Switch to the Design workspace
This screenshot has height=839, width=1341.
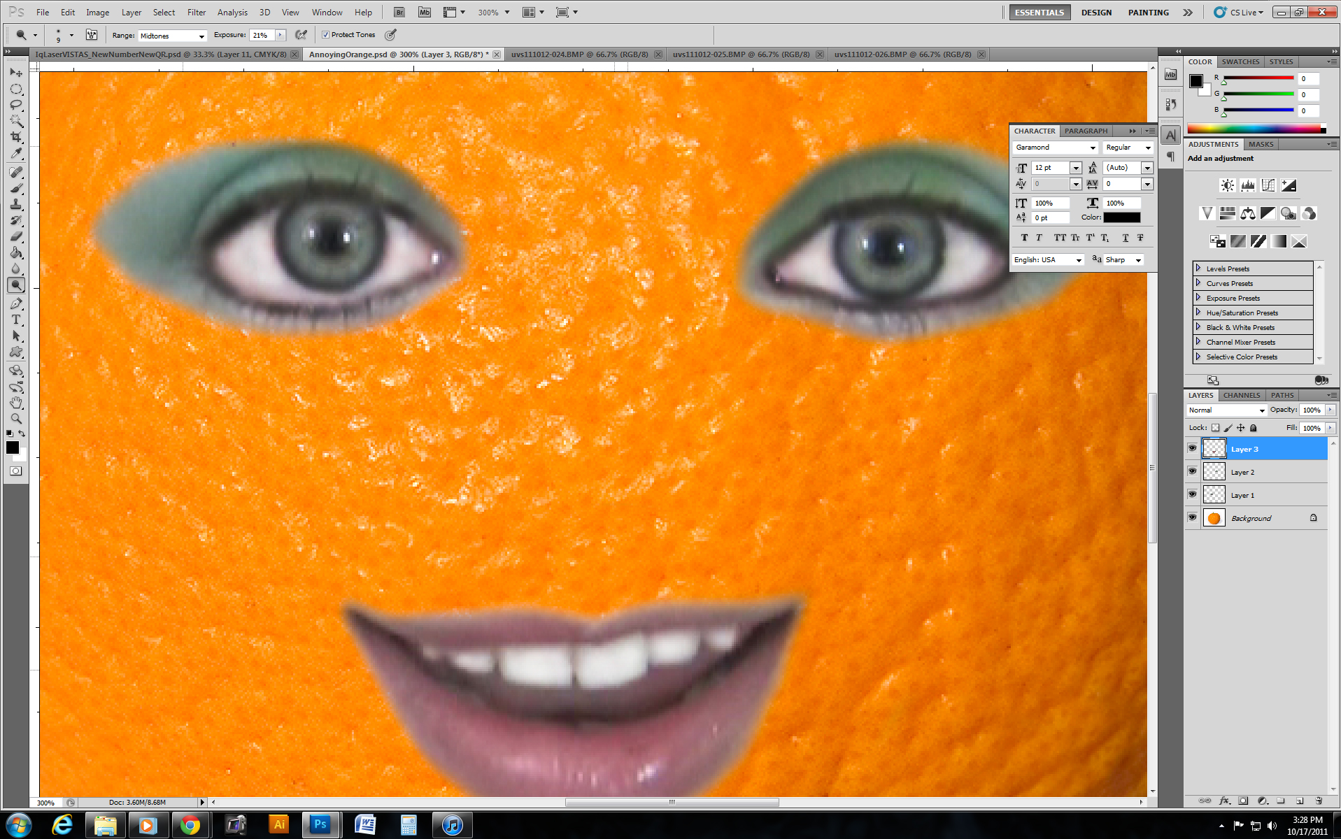(x=1096, y=12)
